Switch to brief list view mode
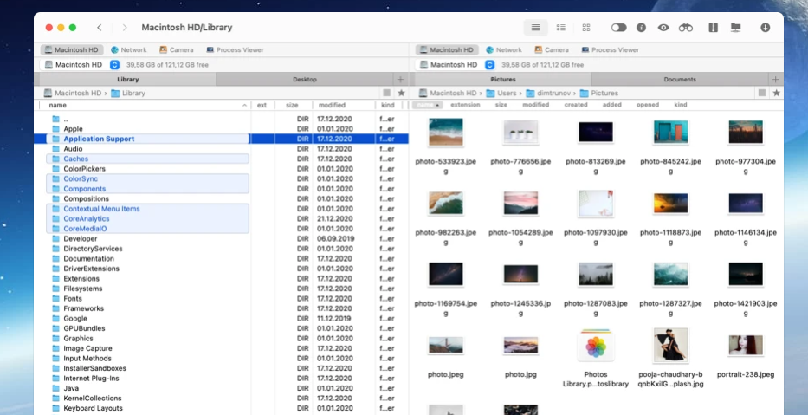 [x=561, y=28]
